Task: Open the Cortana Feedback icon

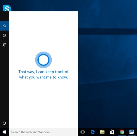Action: click(x=4, y=45)
